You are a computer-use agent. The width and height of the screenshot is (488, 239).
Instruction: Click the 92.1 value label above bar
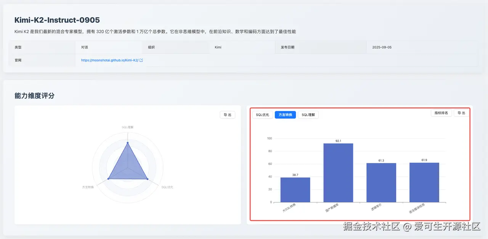point(338,141)
